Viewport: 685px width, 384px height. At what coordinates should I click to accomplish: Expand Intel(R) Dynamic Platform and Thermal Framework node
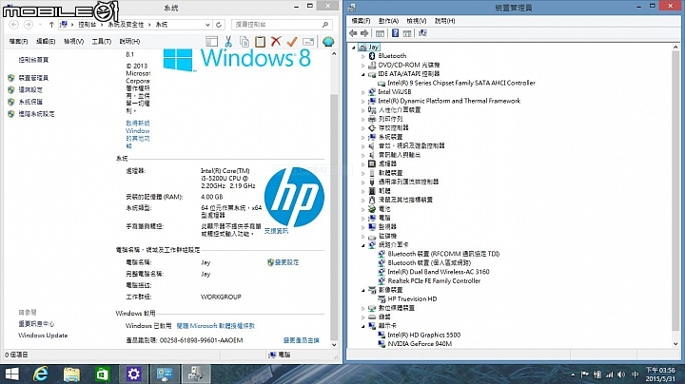tap(363, 102)
